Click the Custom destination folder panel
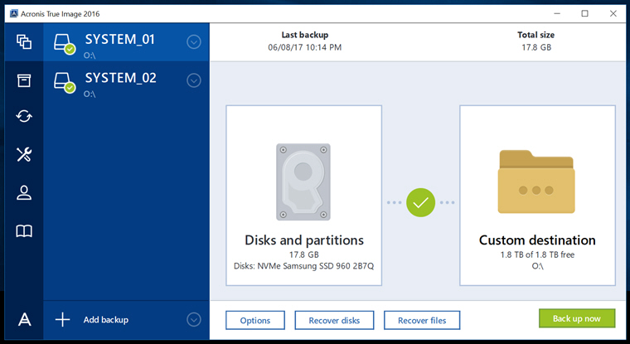Image resolution: width=630 pixels, height=344 pixels. tap(537, 196)
